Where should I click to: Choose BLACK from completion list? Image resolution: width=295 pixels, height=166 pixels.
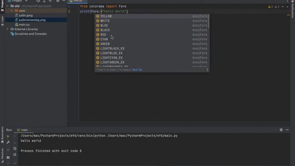click(x=152, y=30)
